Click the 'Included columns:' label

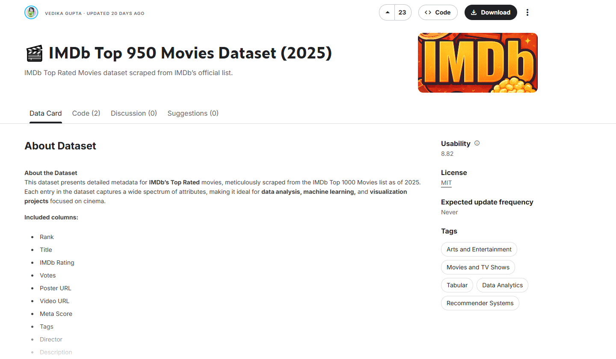(x=51, y=217)
